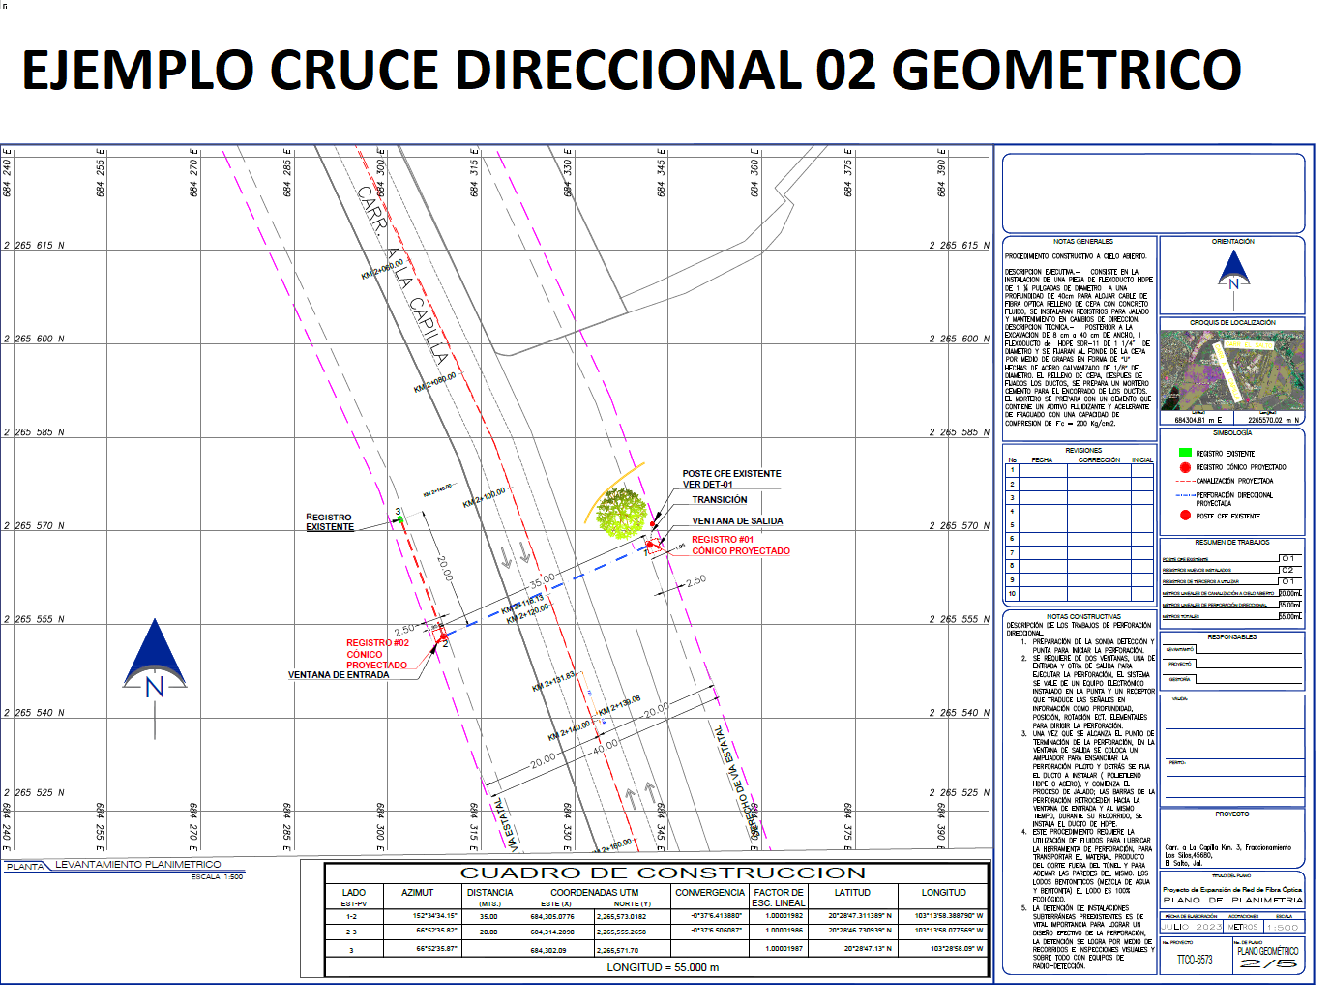Click the CONVERGENCIA column header
Screen dimensions: 1331x1006
pos(710,893)
